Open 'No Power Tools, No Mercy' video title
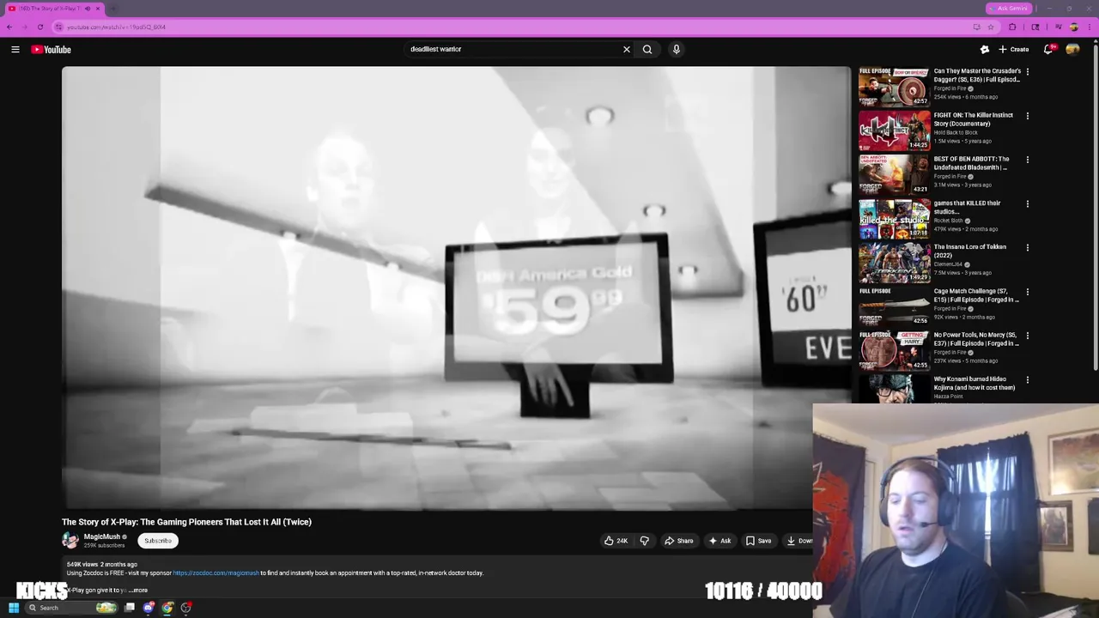Screen dimensions: 1099x618 click(x=976, y=339)
